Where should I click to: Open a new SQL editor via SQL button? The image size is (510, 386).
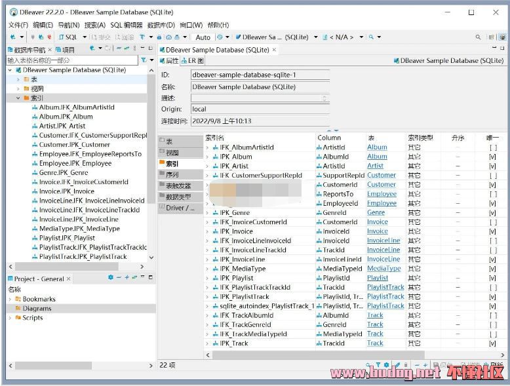[68, 37]
